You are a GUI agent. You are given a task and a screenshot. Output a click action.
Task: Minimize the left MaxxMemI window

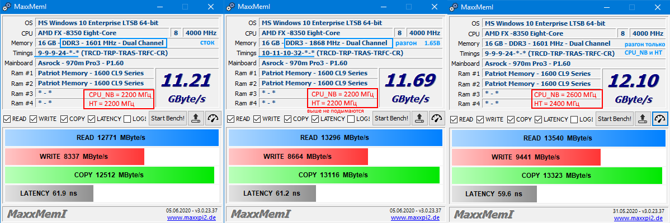pos(160,6)
